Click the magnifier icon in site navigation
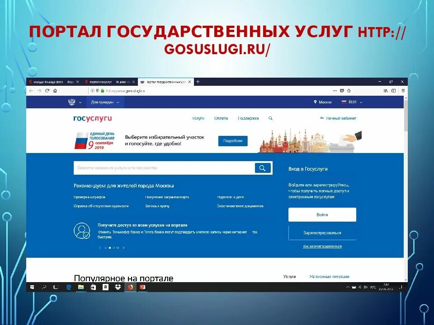 click(x=270, y=118)
